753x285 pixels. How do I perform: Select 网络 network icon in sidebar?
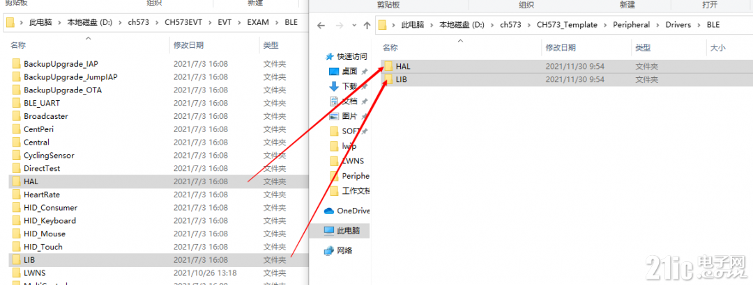(329, 250)
